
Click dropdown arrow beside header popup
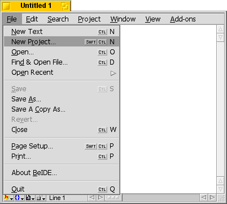(11, 198)
